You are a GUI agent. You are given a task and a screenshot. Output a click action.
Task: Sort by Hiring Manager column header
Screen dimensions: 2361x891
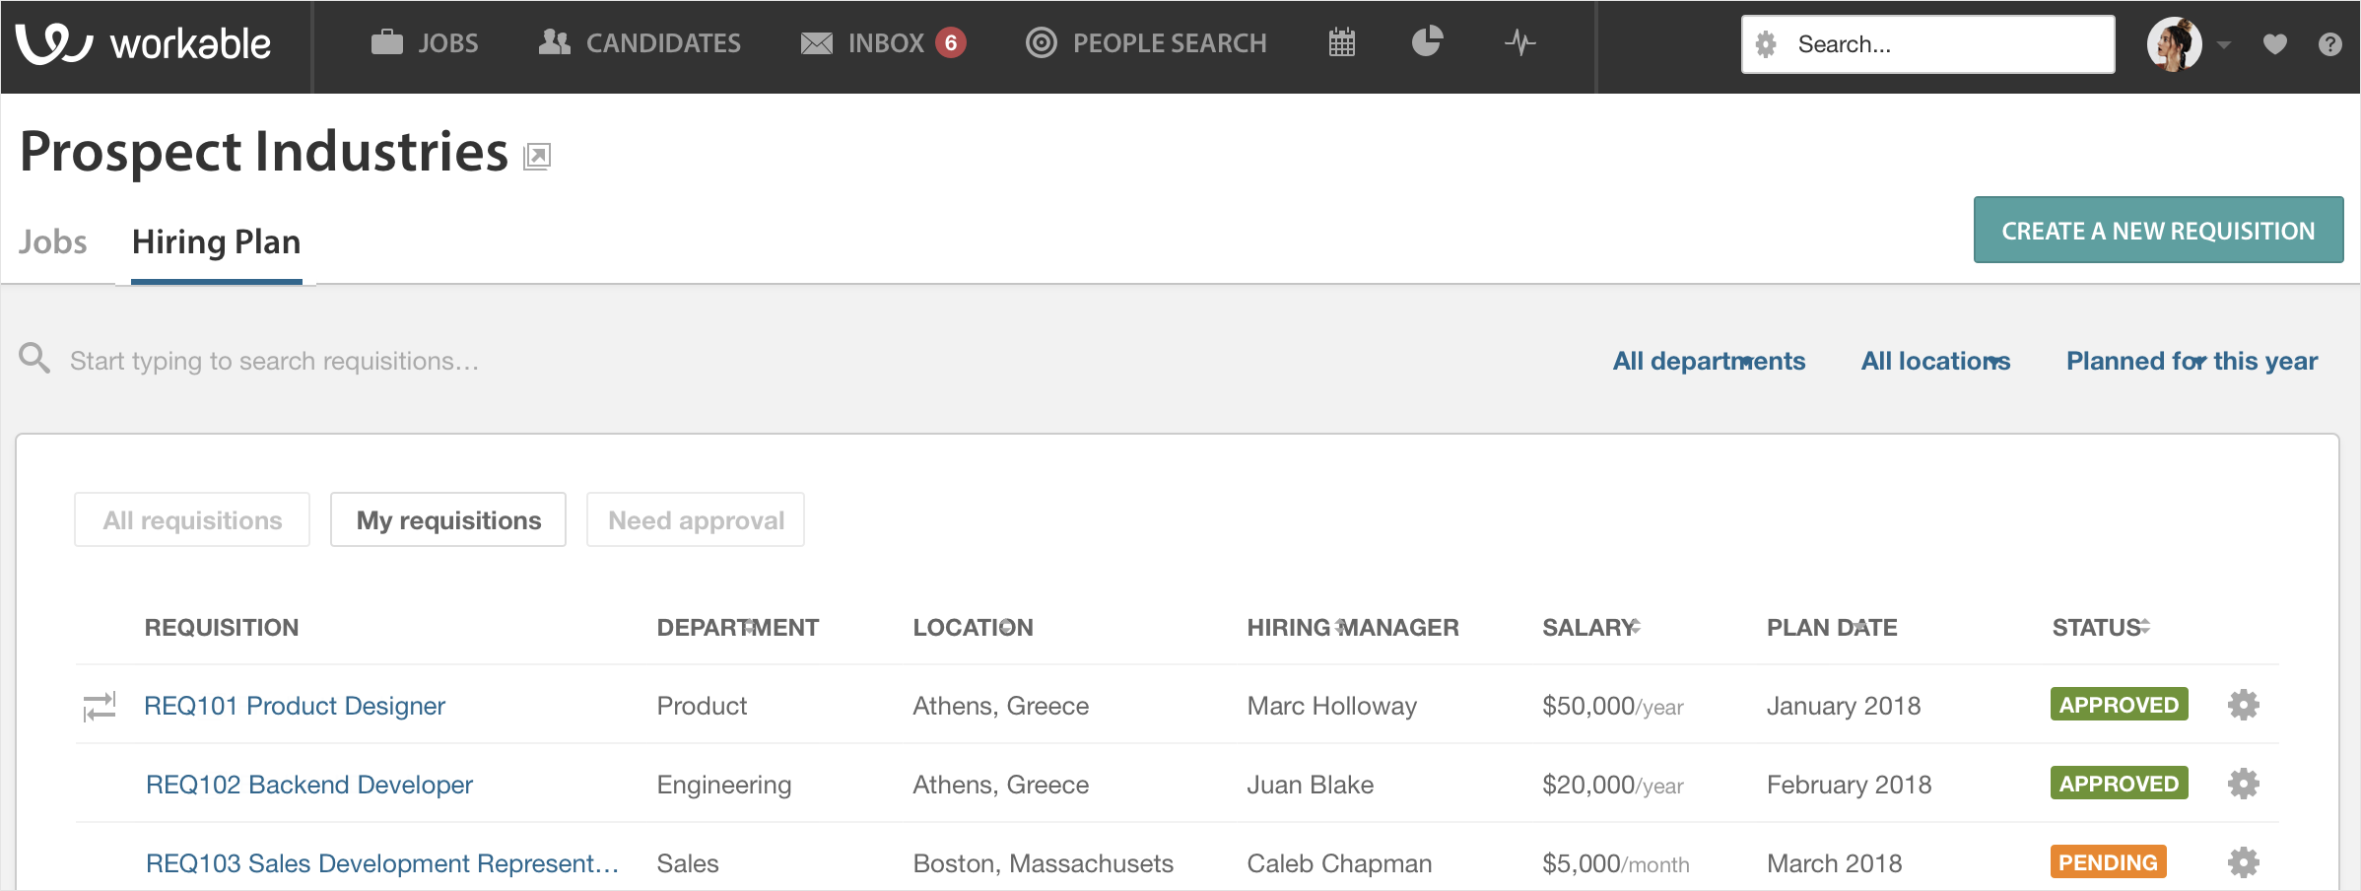[x=1352, y=627]
